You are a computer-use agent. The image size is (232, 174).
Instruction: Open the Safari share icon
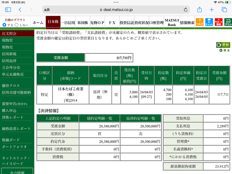pos(199,10)
